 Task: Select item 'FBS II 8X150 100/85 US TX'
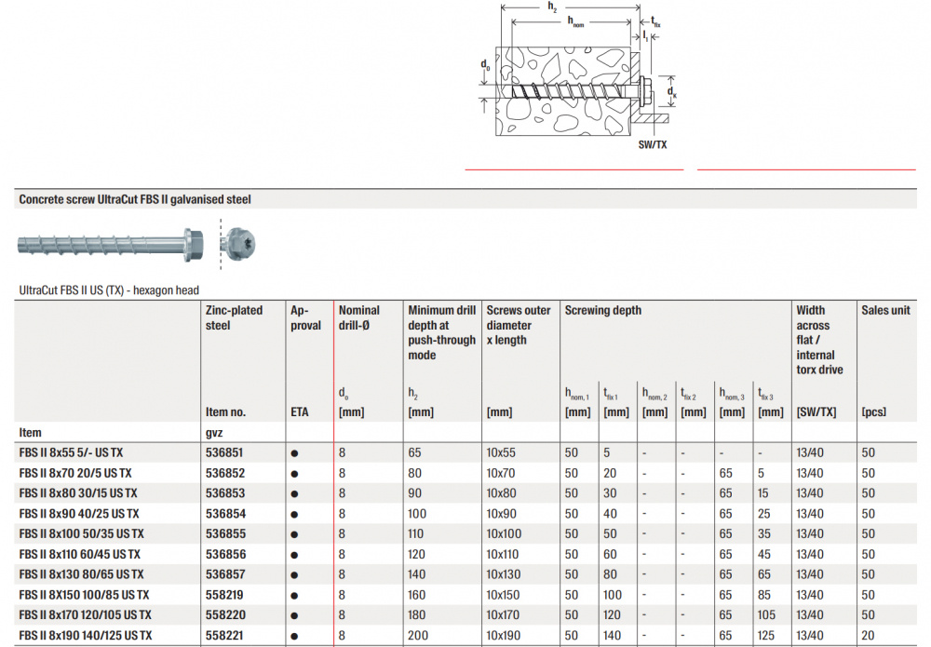pyautogui.click(x=85, y=595)
